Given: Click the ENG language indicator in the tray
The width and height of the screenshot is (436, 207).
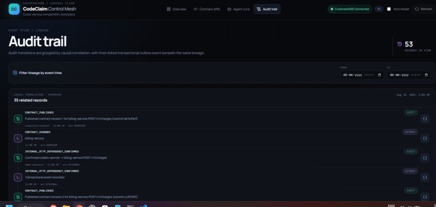Looking at the screenshot, I should click(x=391, y=205).
